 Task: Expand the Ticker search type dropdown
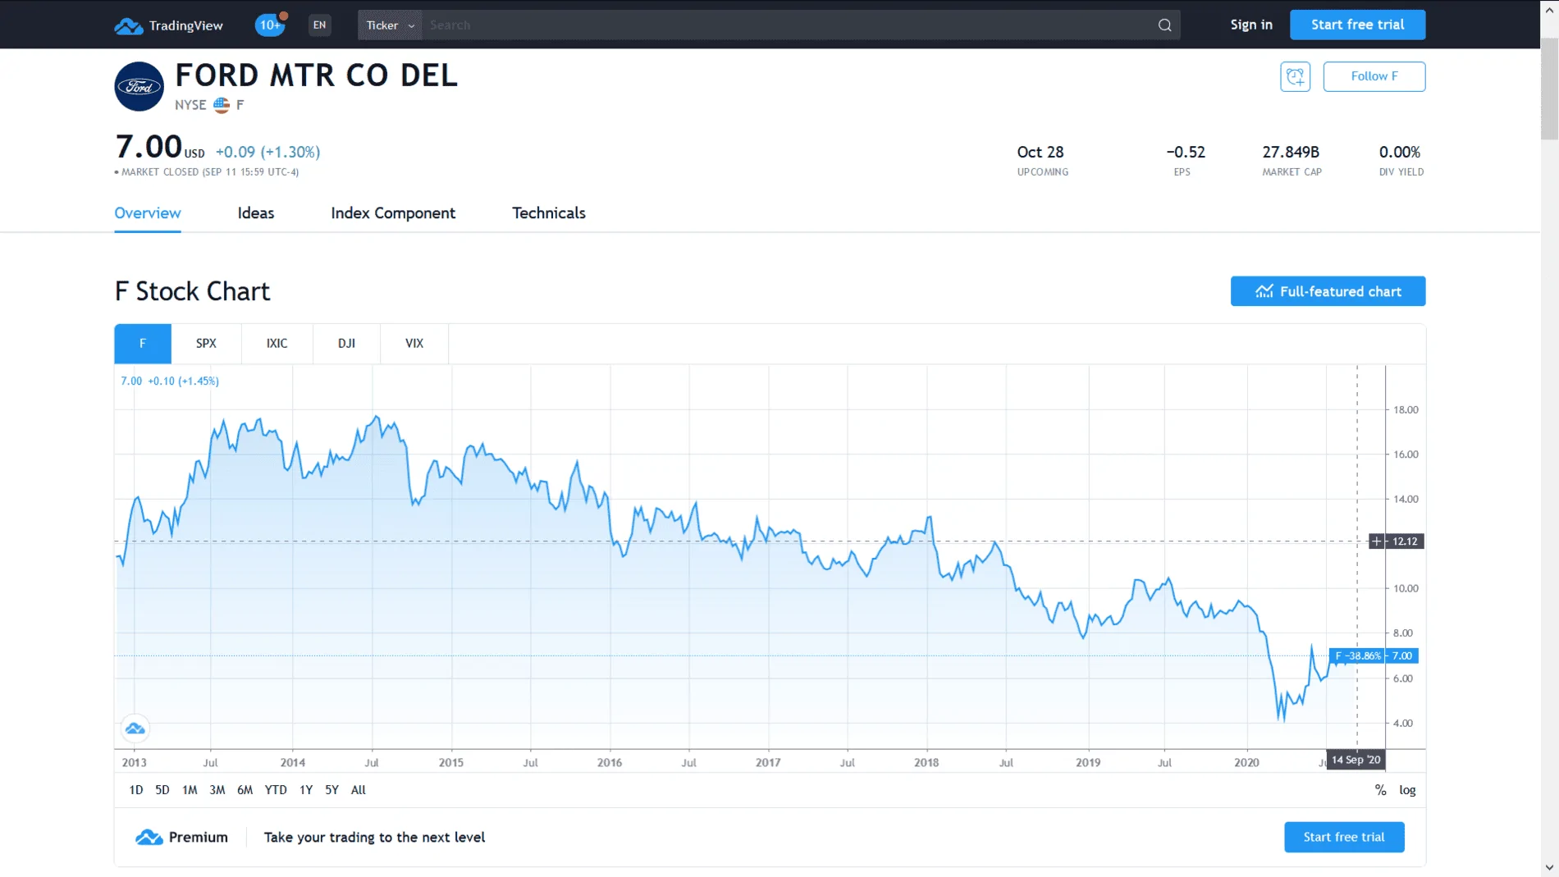[x=390, y=25]
